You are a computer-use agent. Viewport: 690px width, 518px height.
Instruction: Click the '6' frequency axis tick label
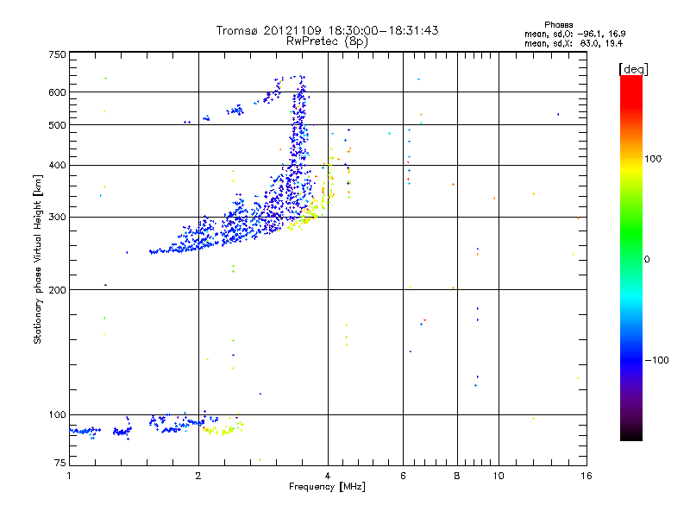tap(403, 476)
